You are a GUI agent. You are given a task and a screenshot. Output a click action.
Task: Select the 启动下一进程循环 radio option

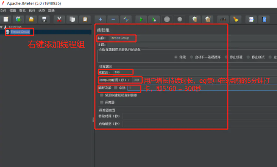pyautogui.click(x=192, y=57)
